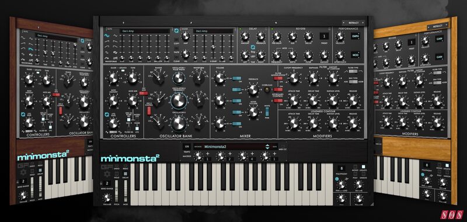
Task: Open the Polyphony value box showing 8
Action: point(341,168)
